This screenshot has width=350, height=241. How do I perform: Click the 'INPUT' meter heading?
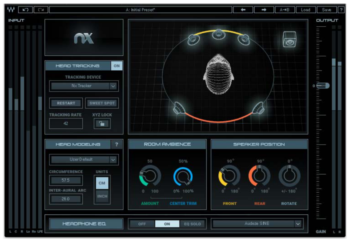(x=16, y=20)
